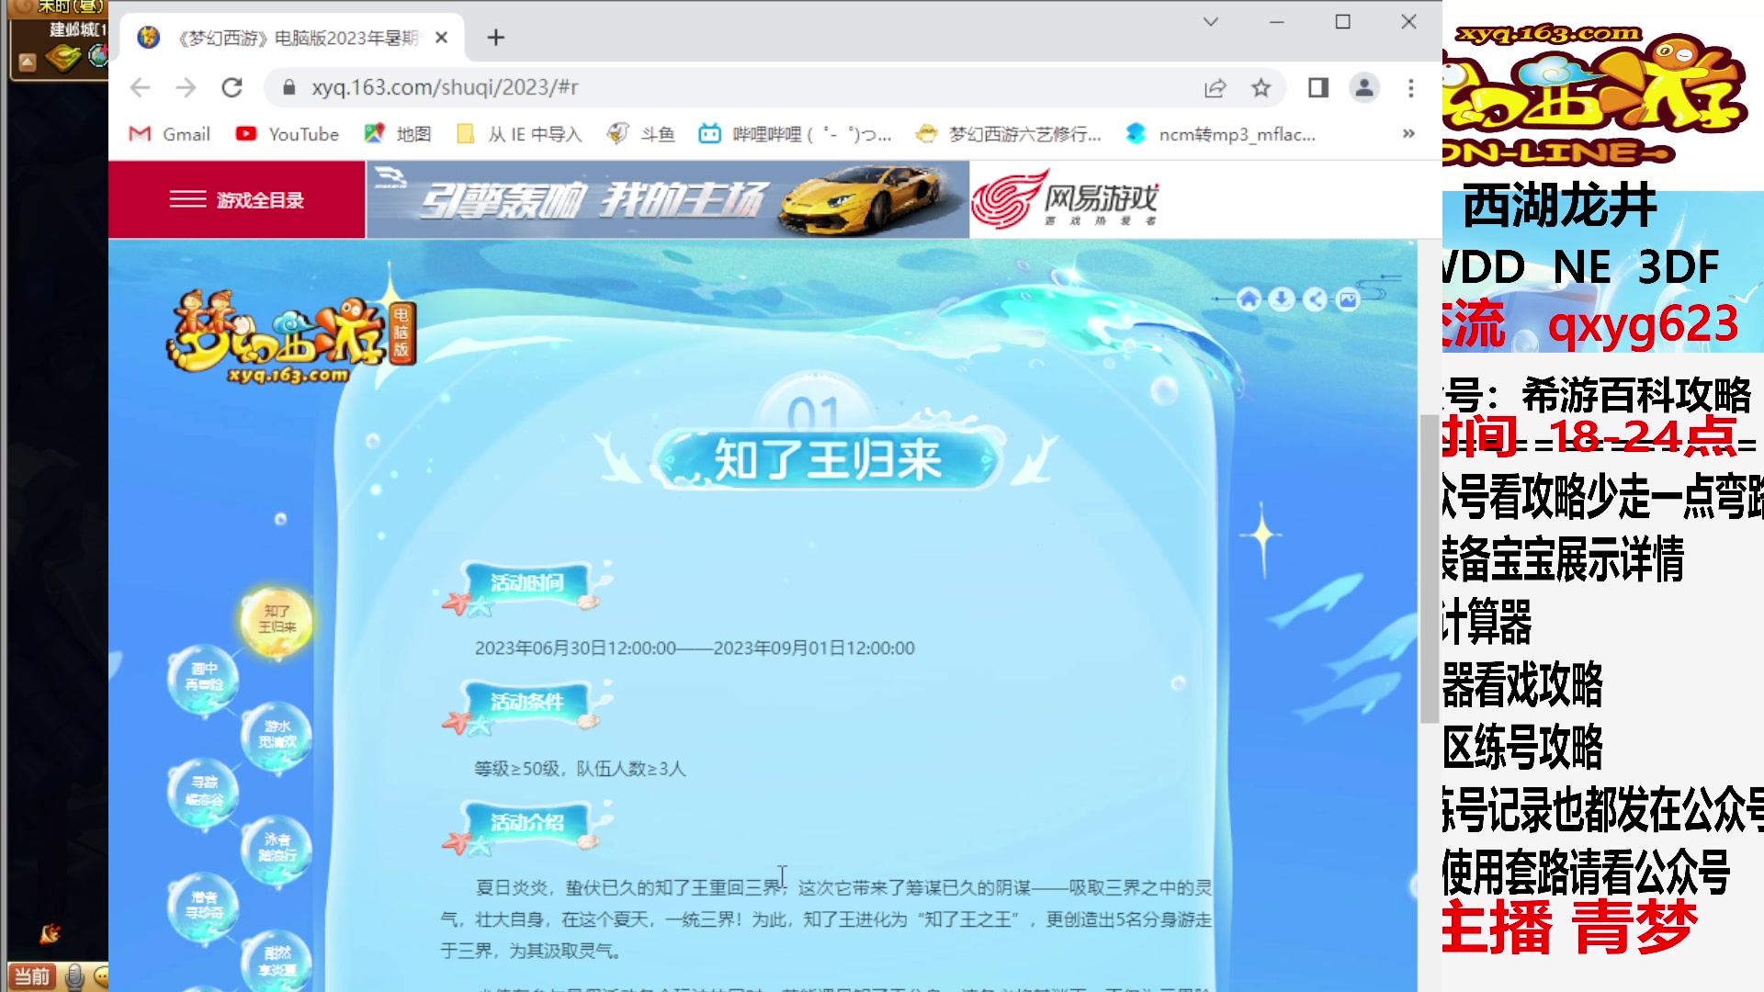
Task: Open the ncm转mp3_mflac bookmark
Action: point(1221,134)
